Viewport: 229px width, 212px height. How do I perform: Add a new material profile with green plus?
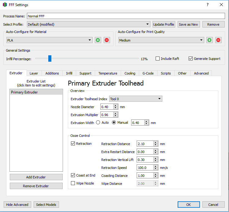pos(98,40)
